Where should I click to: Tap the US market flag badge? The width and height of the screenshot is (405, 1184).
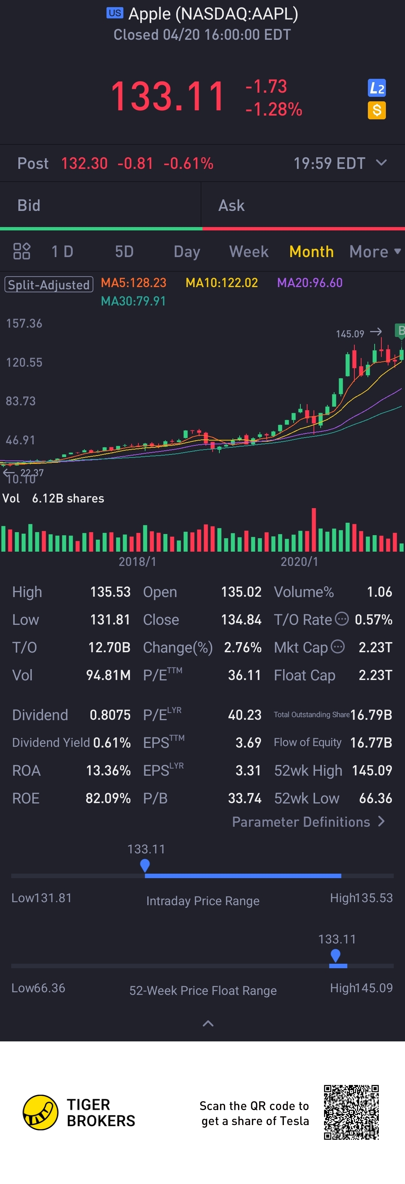point(115,13)
